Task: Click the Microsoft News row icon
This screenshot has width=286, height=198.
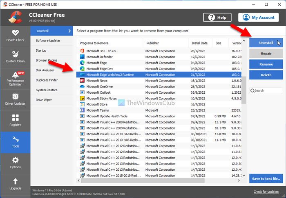Action: pos(82,81)
